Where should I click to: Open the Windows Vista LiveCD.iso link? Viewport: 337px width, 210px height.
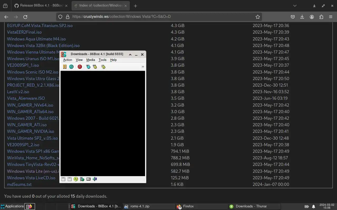[31, 178]
